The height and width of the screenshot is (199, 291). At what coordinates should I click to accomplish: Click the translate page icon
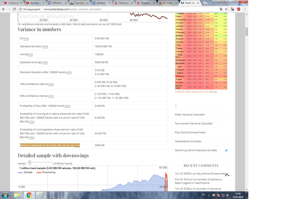[x=221, y=9]
